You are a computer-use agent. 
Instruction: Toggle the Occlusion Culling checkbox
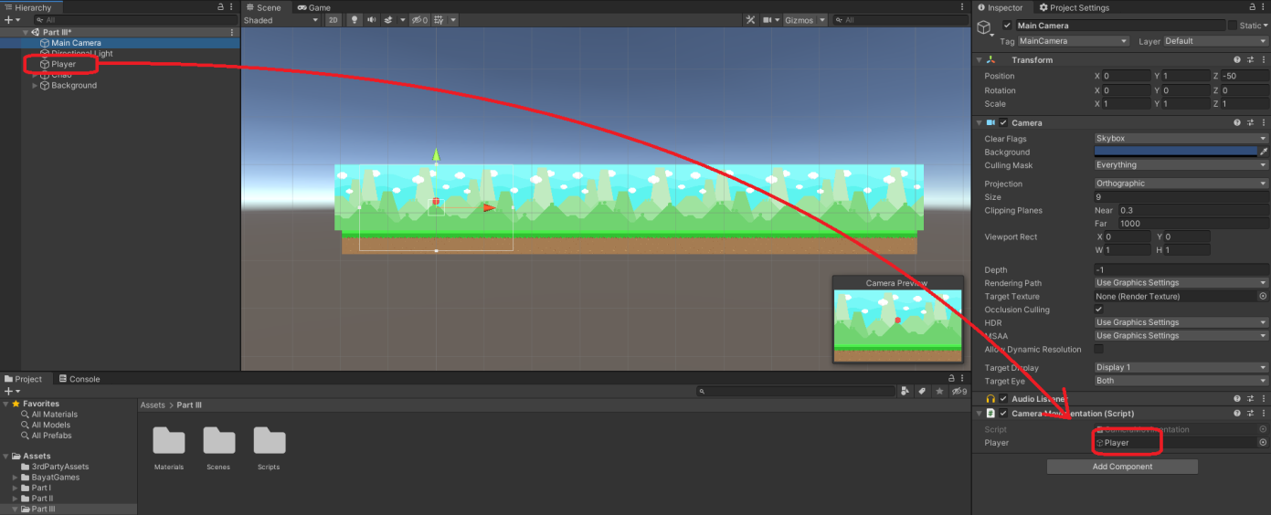coord(1098,310)
